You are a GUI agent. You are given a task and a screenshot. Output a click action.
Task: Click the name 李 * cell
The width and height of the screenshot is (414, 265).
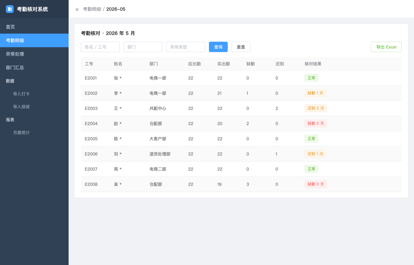(x=118, y=93)
